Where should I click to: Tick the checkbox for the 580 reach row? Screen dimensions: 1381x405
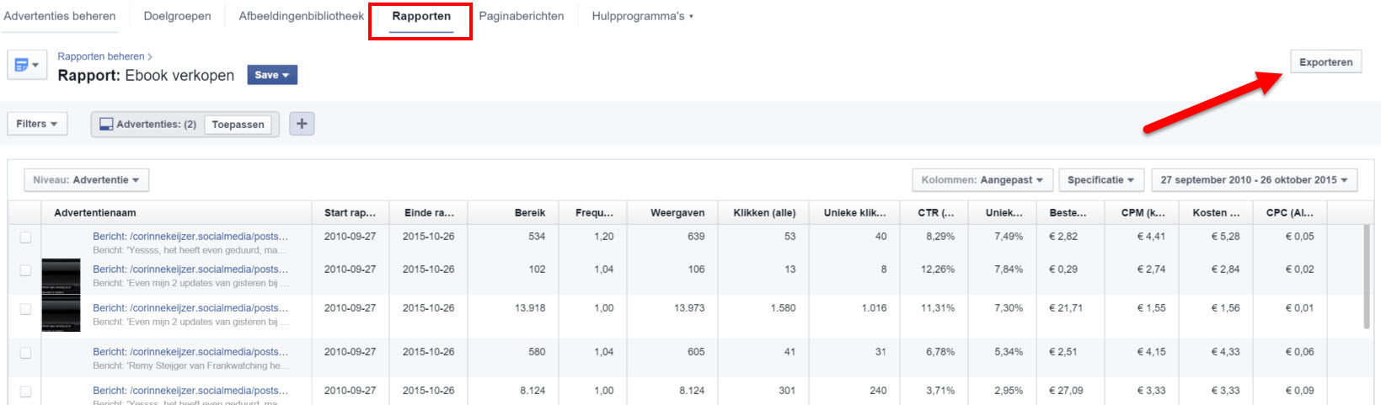[x=25, y=353]
